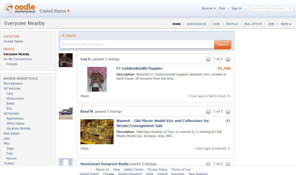This screenshot has width=296, height=175.
Task: Open HomeSmart Evergreen Realty profile link
Action: (x=104, y=164)
